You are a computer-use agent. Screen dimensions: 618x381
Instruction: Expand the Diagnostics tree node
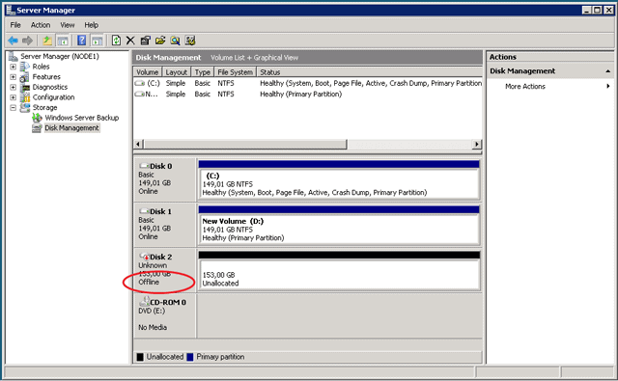coord(13,87)
